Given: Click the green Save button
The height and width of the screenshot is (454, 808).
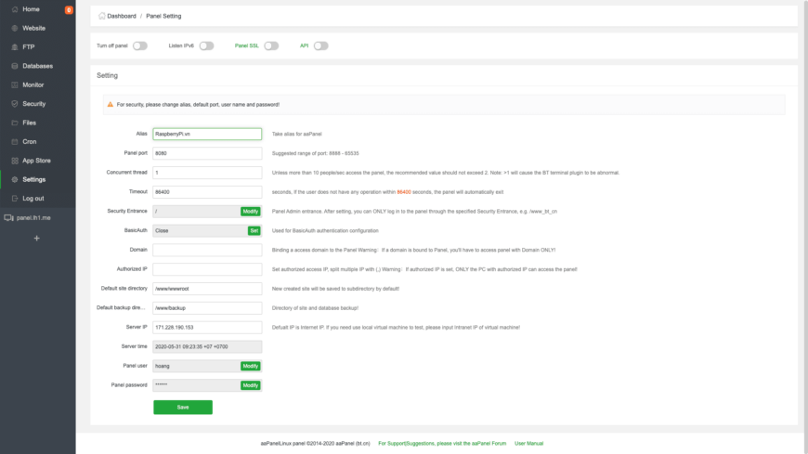Looking at the screenshot, I should pyautogui.click(x=183, y=407).
